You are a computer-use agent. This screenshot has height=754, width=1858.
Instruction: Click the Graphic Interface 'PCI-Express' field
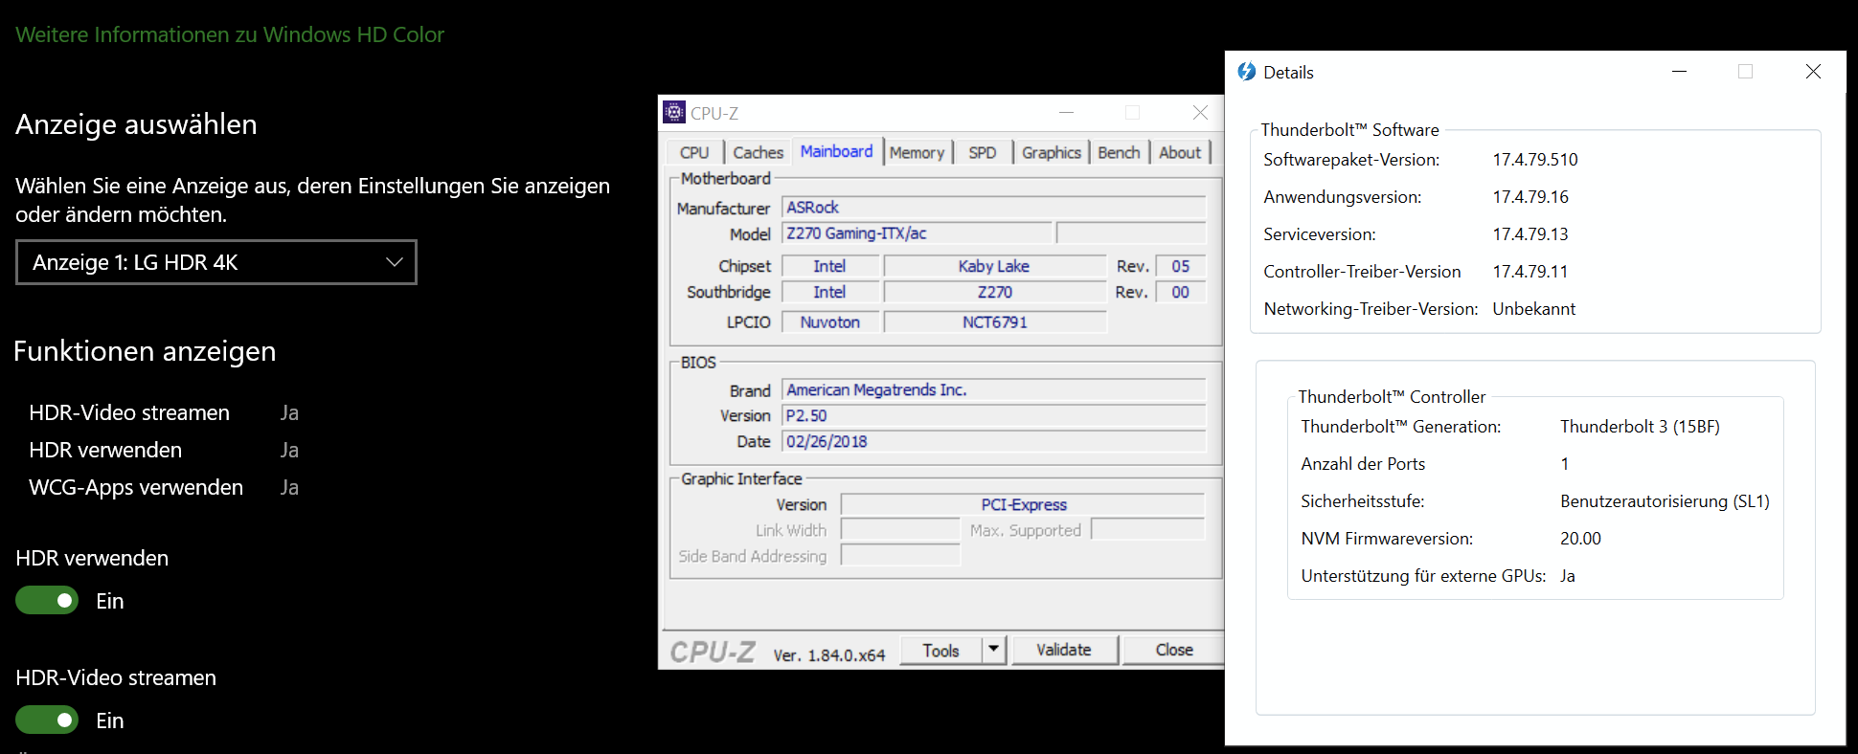[1023, 504]
